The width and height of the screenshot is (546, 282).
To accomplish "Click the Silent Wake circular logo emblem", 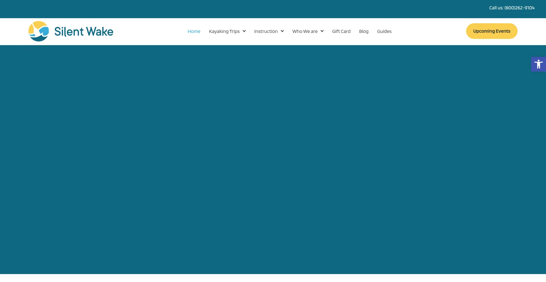I will pyautogui.click(x=39, y=31).
